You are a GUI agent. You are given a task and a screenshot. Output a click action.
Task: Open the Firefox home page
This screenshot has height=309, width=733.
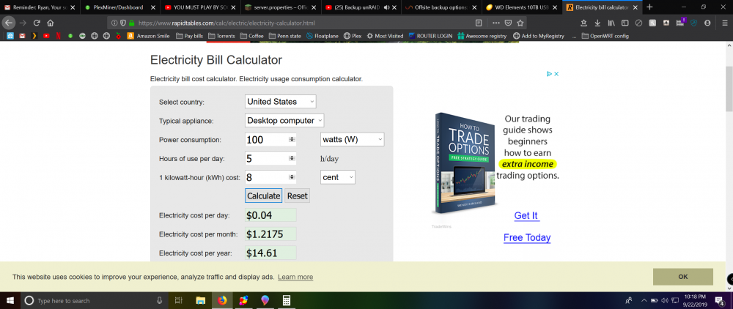[x=50, y=23]
